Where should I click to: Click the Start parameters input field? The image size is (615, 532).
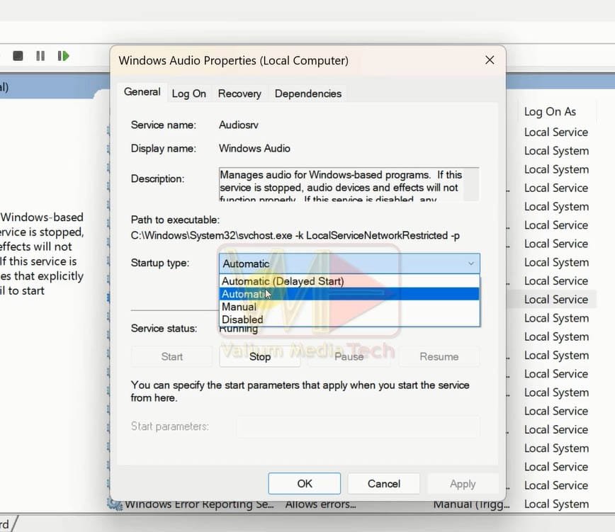(358, 426)
